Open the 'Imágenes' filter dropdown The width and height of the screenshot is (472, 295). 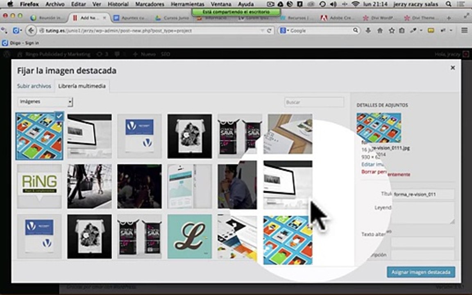point(45,102)
